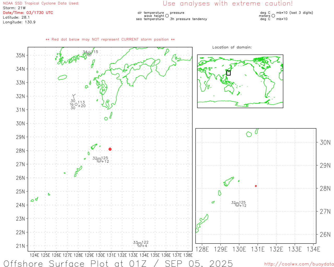Click the 'SEP 05, 2025' date in title
The width and height of the screenshot is (334, 267).
199,263
